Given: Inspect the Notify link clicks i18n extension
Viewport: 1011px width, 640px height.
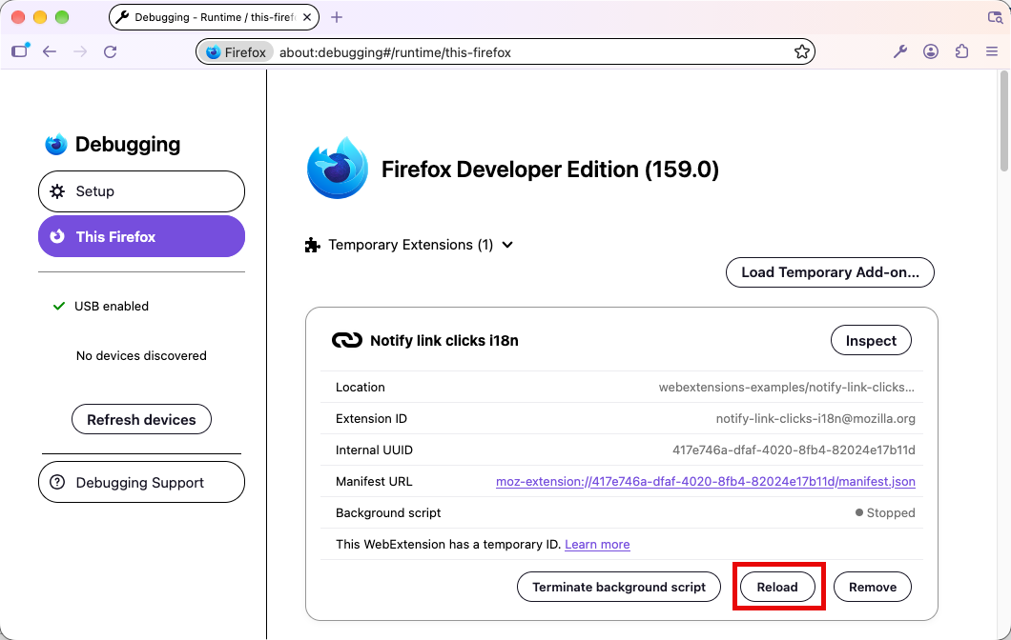Looking at the screenshot, I should pyautogui.click(x=871, y=341).
